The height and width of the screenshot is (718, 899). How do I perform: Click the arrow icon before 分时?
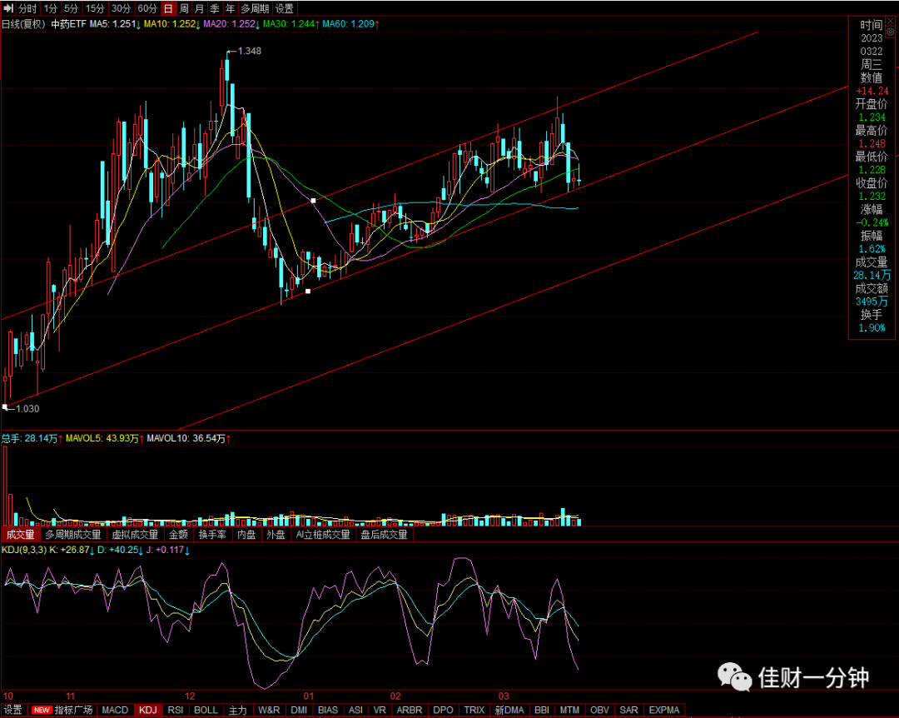pos(8,8)
